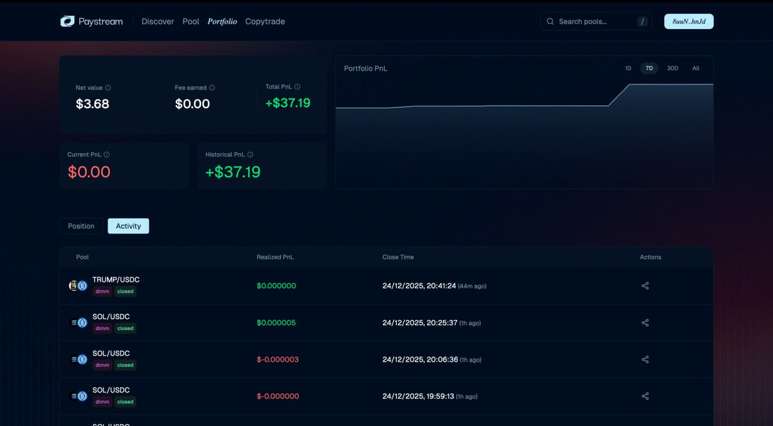Select the 1D chart timeframe

point(628,68)
